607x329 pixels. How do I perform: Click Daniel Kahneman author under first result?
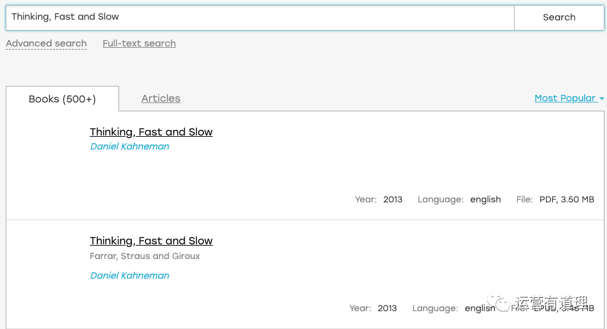(x=129, y=146)
